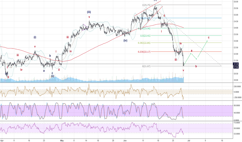The width and height of the screenshot is (242, 142).
Task: Click the May date axis label
Action: [62, 140]
